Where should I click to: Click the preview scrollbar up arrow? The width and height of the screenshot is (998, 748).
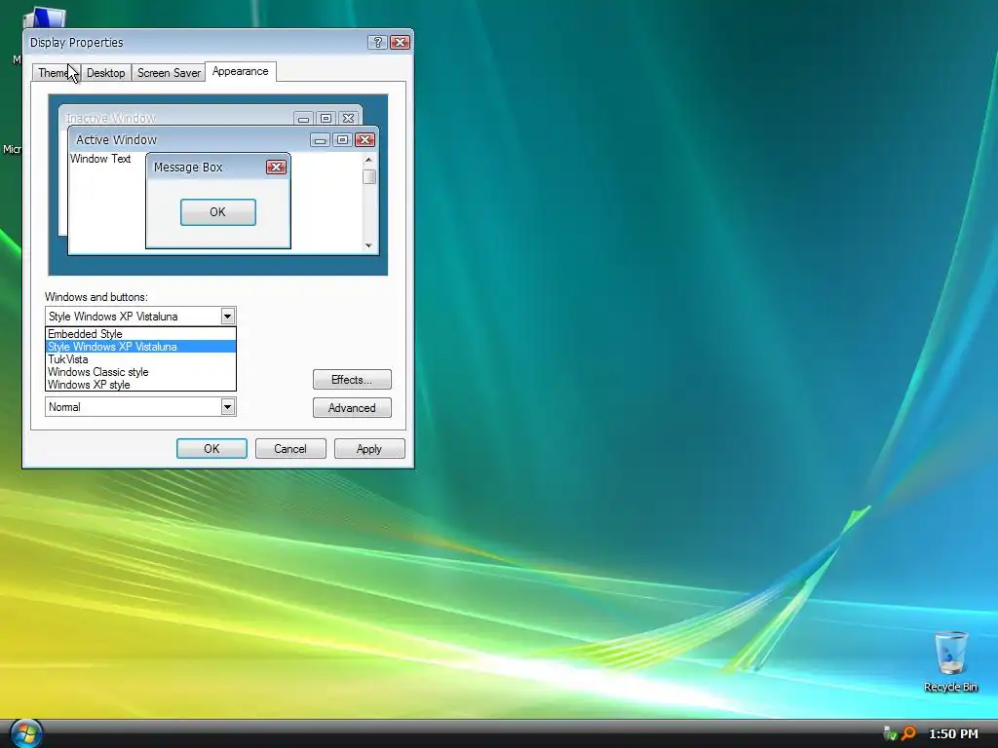368,160
